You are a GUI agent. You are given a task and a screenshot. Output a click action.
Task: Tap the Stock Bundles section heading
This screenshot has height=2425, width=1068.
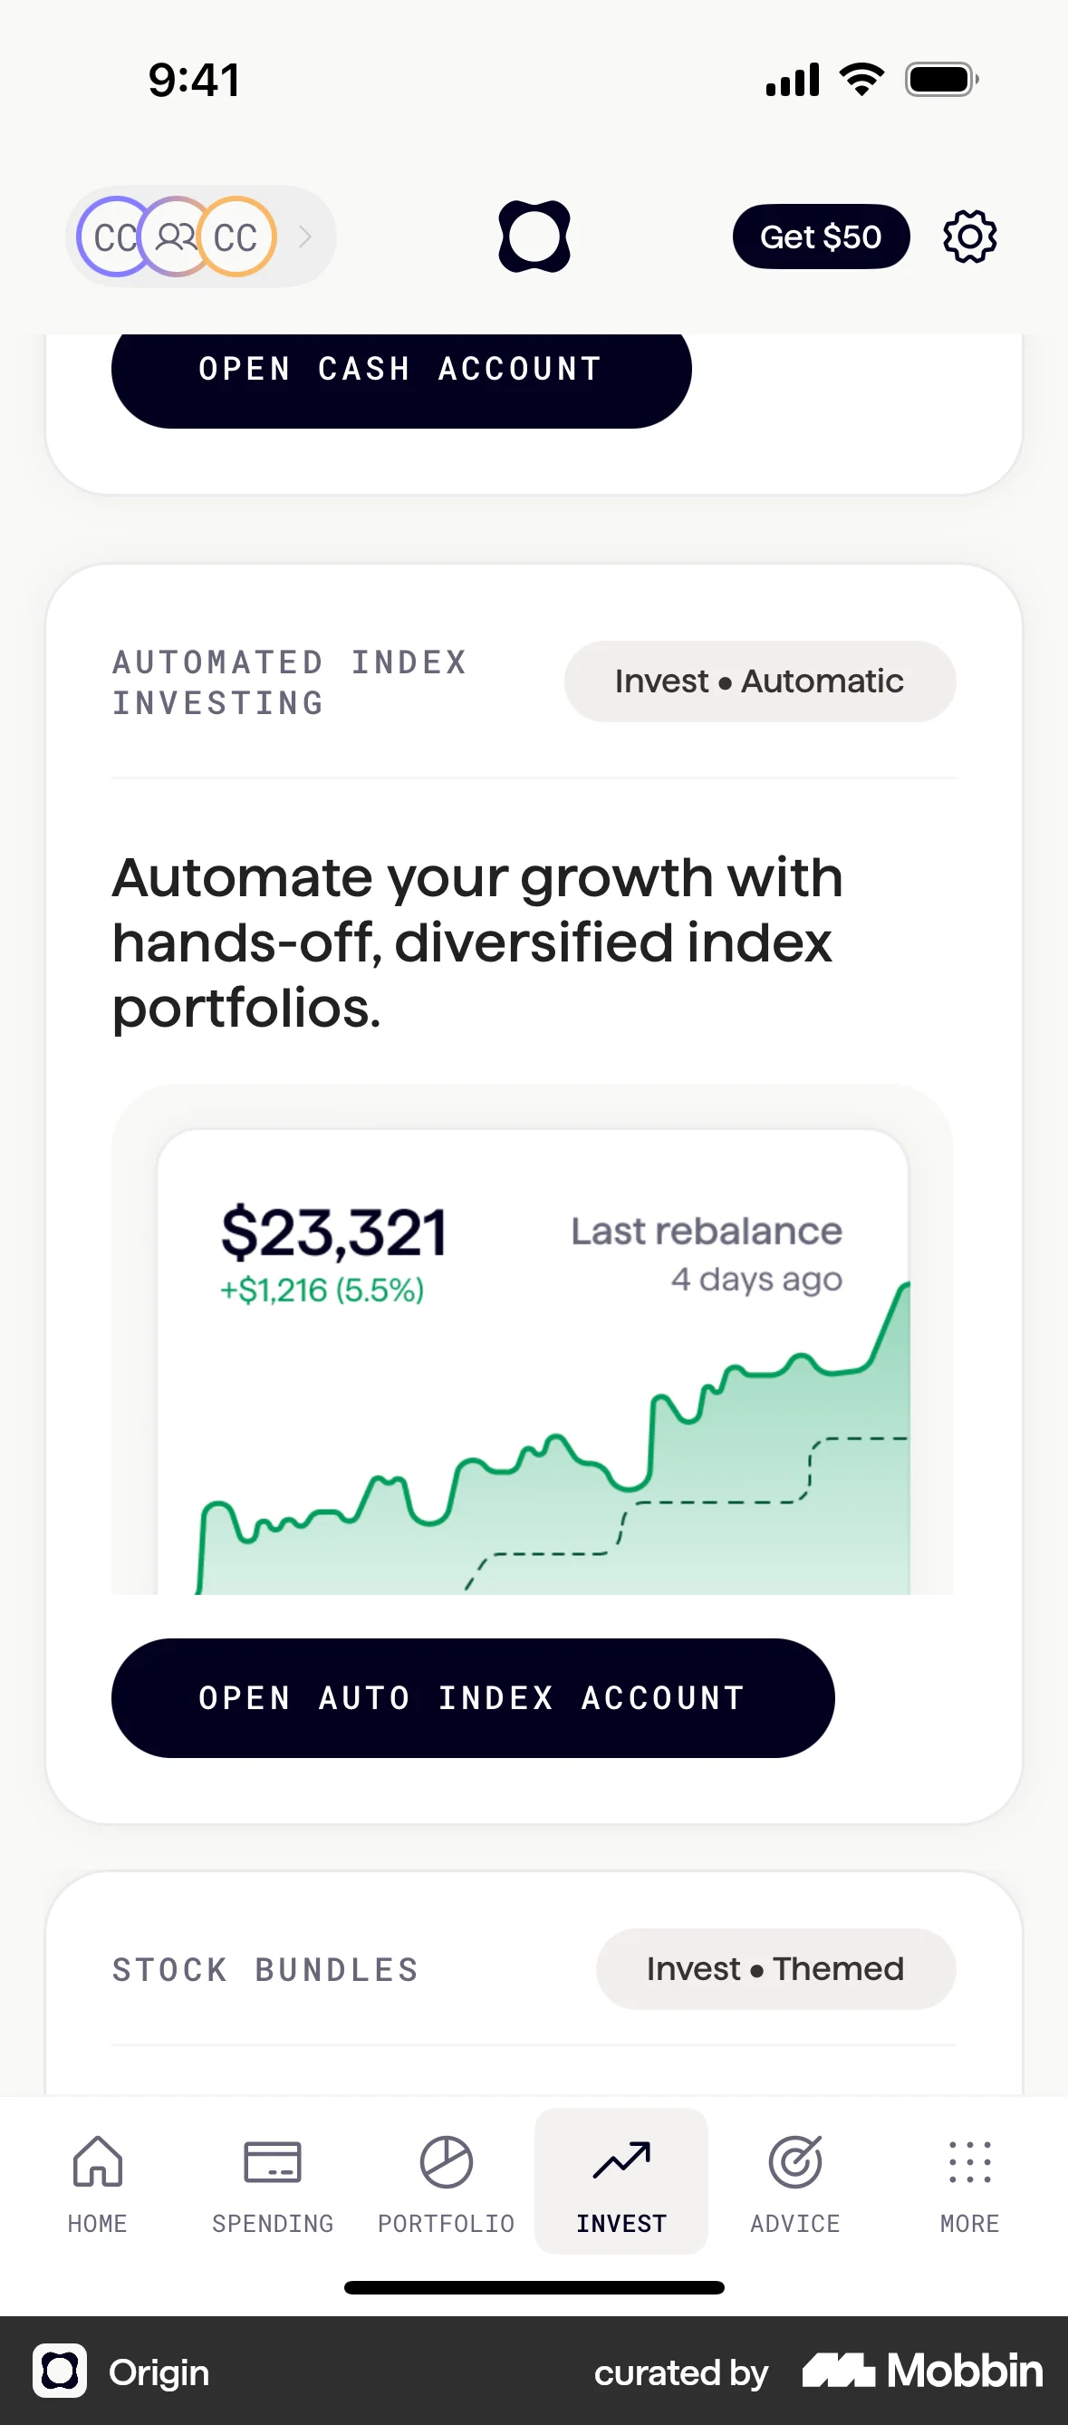pyautogui.click(x=265, y=1969)
